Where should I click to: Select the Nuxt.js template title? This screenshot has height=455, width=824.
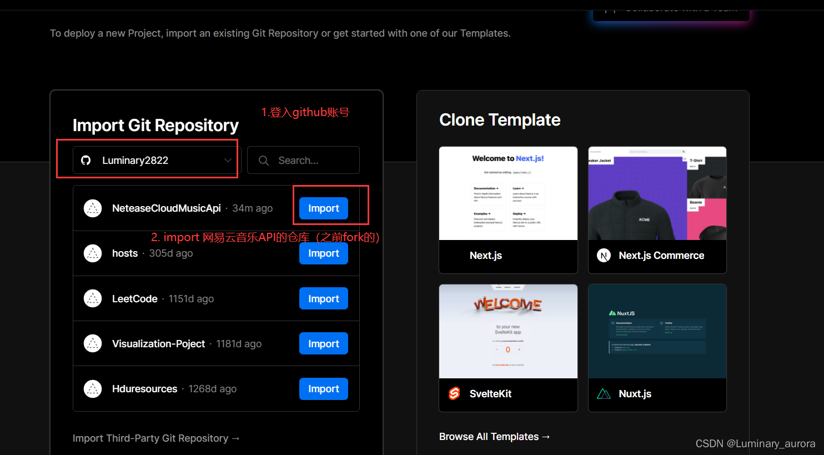point(635,394)
